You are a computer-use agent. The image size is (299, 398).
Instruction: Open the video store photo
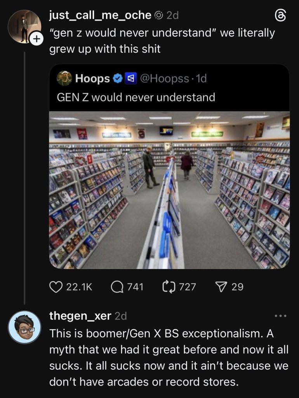pyautogui.click(x=169, y=190)
